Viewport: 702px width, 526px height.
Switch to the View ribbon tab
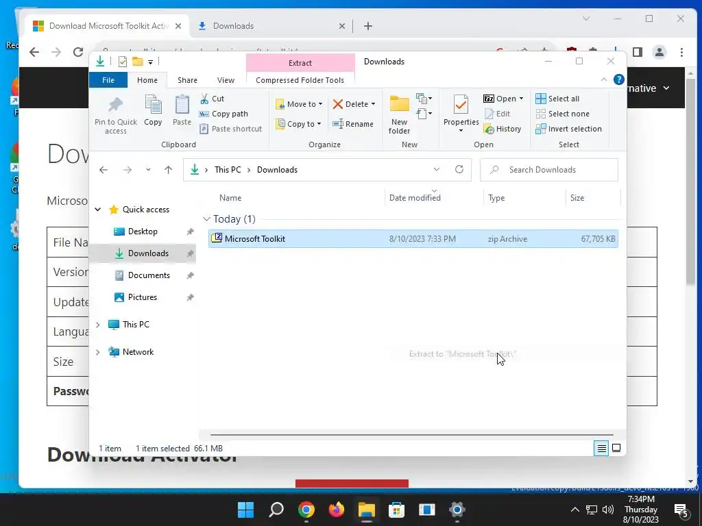click(226, 80)
